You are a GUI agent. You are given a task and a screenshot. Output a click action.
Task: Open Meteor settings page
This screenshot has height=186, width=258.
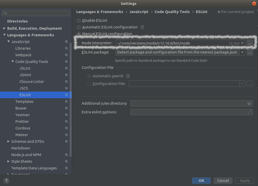click(x=22, y=135)
